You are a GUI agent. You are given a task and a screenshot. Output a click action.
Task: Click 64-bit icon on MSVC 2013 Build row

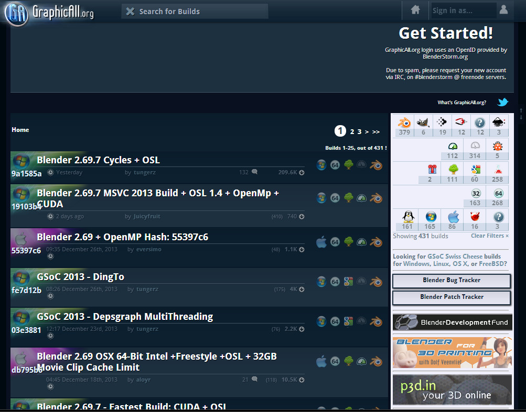[335, 198]
